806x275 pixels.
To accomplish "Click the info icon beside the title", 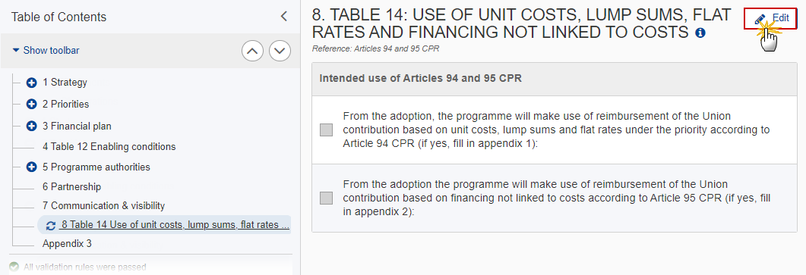I will coord(700,33).
